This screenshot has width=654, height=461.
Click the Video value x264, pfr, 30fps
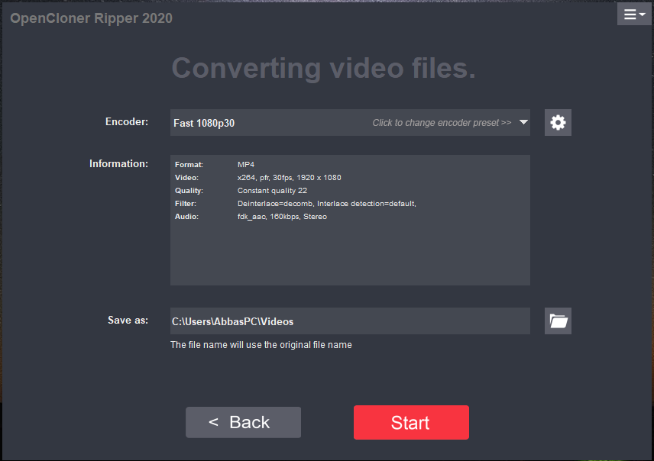point(289,178)
